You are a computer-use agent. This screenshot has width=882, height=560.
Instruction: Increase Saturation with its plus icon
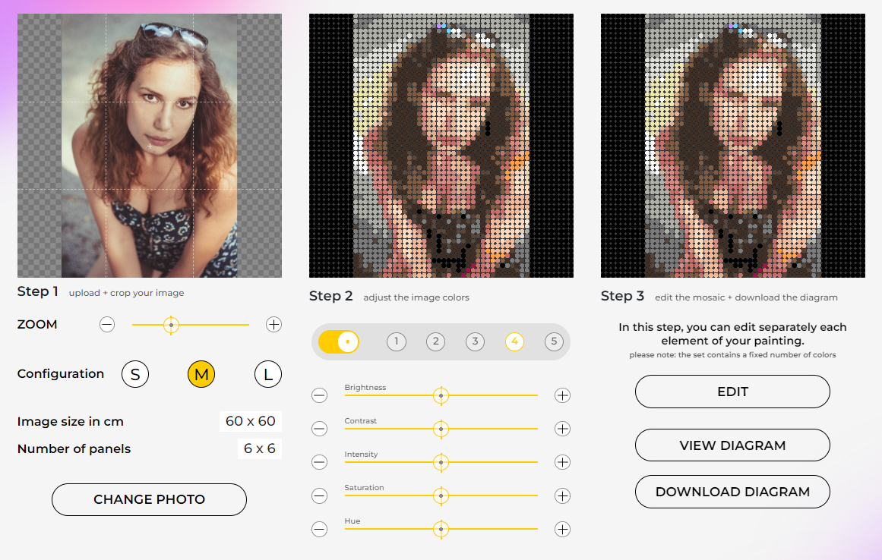[x=562, y=496]
